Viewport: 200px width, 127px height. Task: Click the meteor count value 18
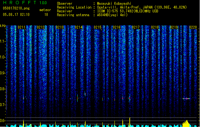tap(46, 15)
